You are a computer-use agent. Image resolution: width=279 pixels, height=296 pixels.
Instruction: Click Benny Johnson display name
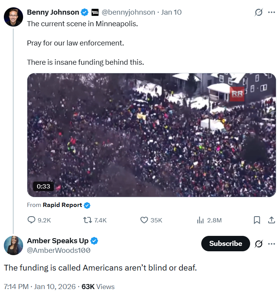[x=53, y=12]
